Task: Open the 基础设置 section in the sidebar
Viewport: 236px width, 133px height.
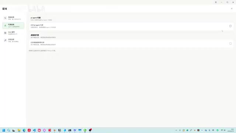Action: pyautogui.click(x=13, y=18)
